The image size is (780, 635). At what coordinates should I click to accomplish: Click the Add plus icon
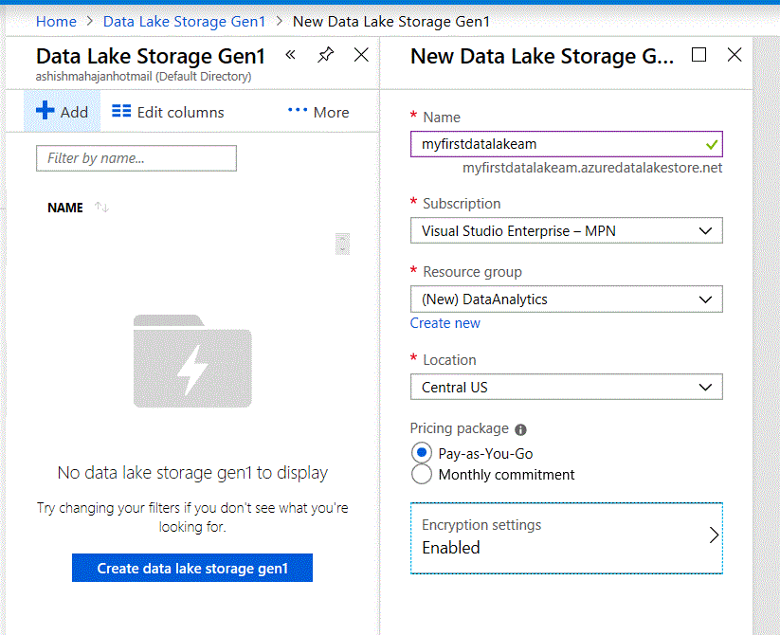[45, 111]
